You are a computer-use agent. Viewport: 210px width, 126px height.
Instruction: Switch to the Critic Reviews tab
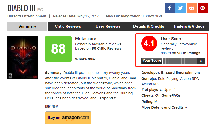click(x=68, y=26)
